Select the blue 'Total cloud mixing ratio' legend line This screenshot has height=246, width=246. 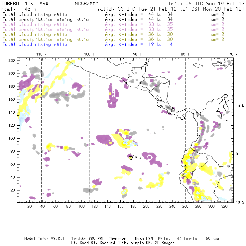[x=35, y=45]
